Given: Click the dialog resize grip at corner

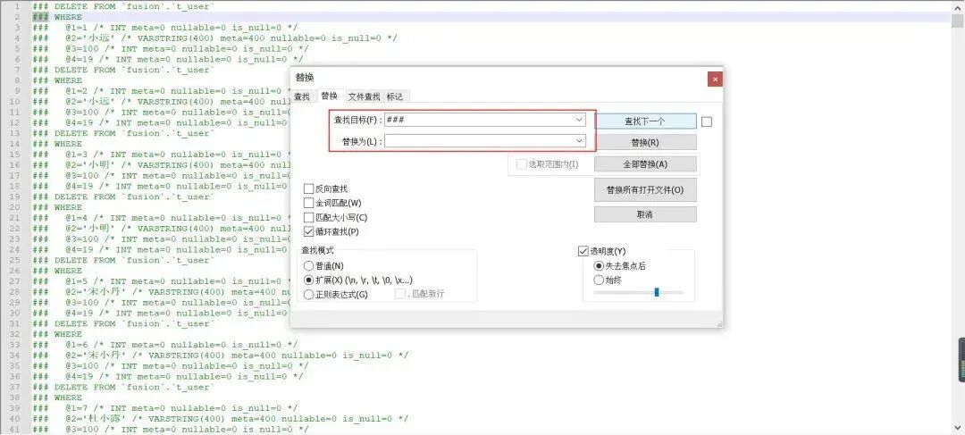Looking at the screenshot, I should click(x=718, y=323).
